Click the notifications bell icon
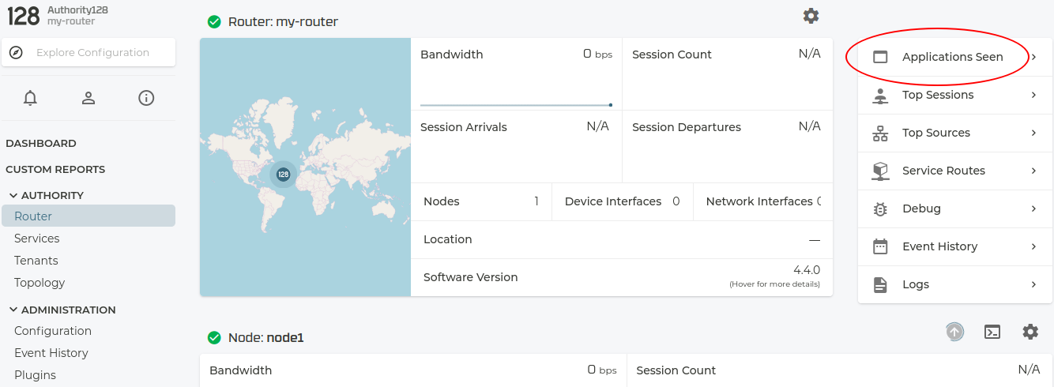Image resolution: width=1054 pixels, height=387 pixels. [x=31, y=98]
